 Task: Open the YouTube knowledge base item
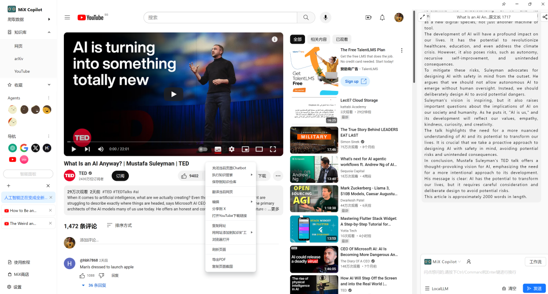[22, 71]
